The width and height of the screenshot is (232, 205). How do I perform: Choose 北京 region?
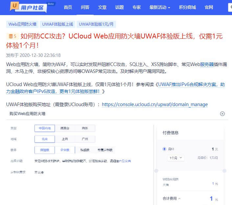point(45,139)
